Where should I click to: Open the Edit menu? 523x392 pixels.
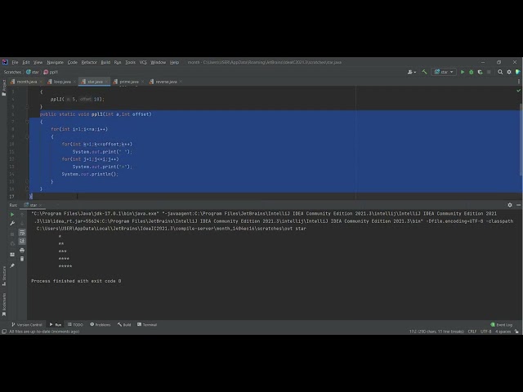tap(26, 62)
